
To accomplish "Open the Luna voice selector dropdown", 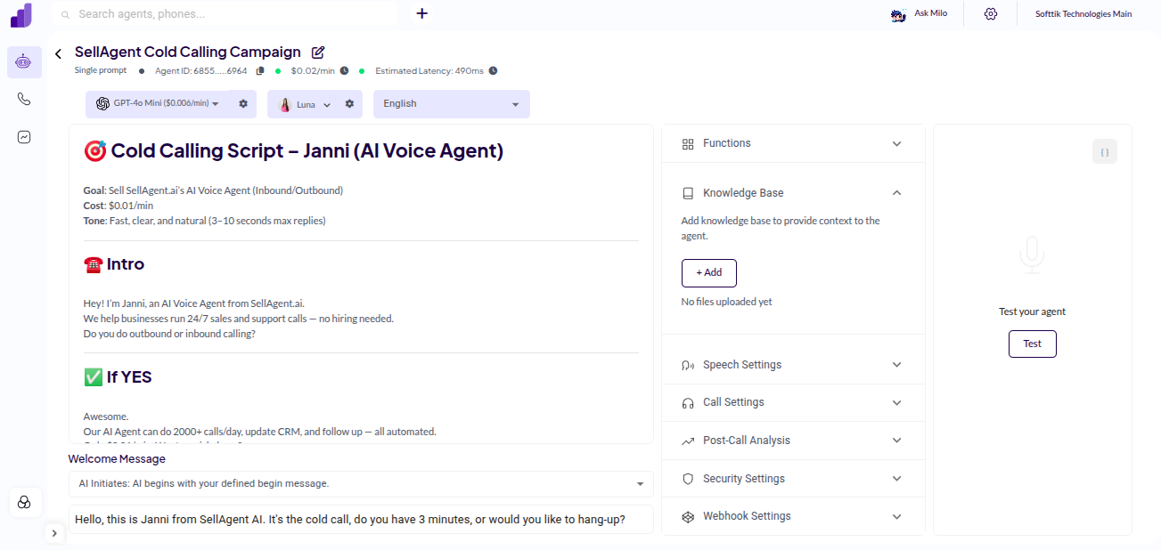I will tap(327, 103).
